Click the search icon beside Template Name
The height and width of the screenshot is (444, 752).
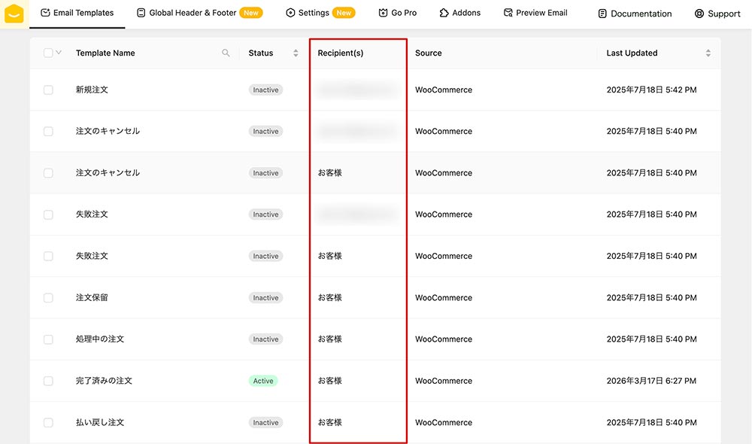[x=226, y=53]
